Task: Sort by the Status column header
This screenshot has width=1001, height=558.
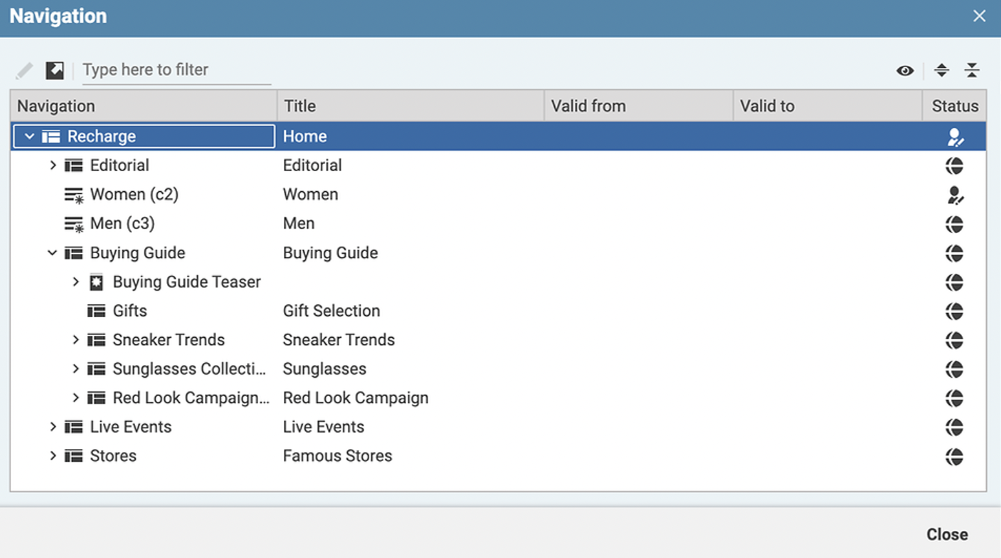Action: pyautogui.click(x=954, y=106)
